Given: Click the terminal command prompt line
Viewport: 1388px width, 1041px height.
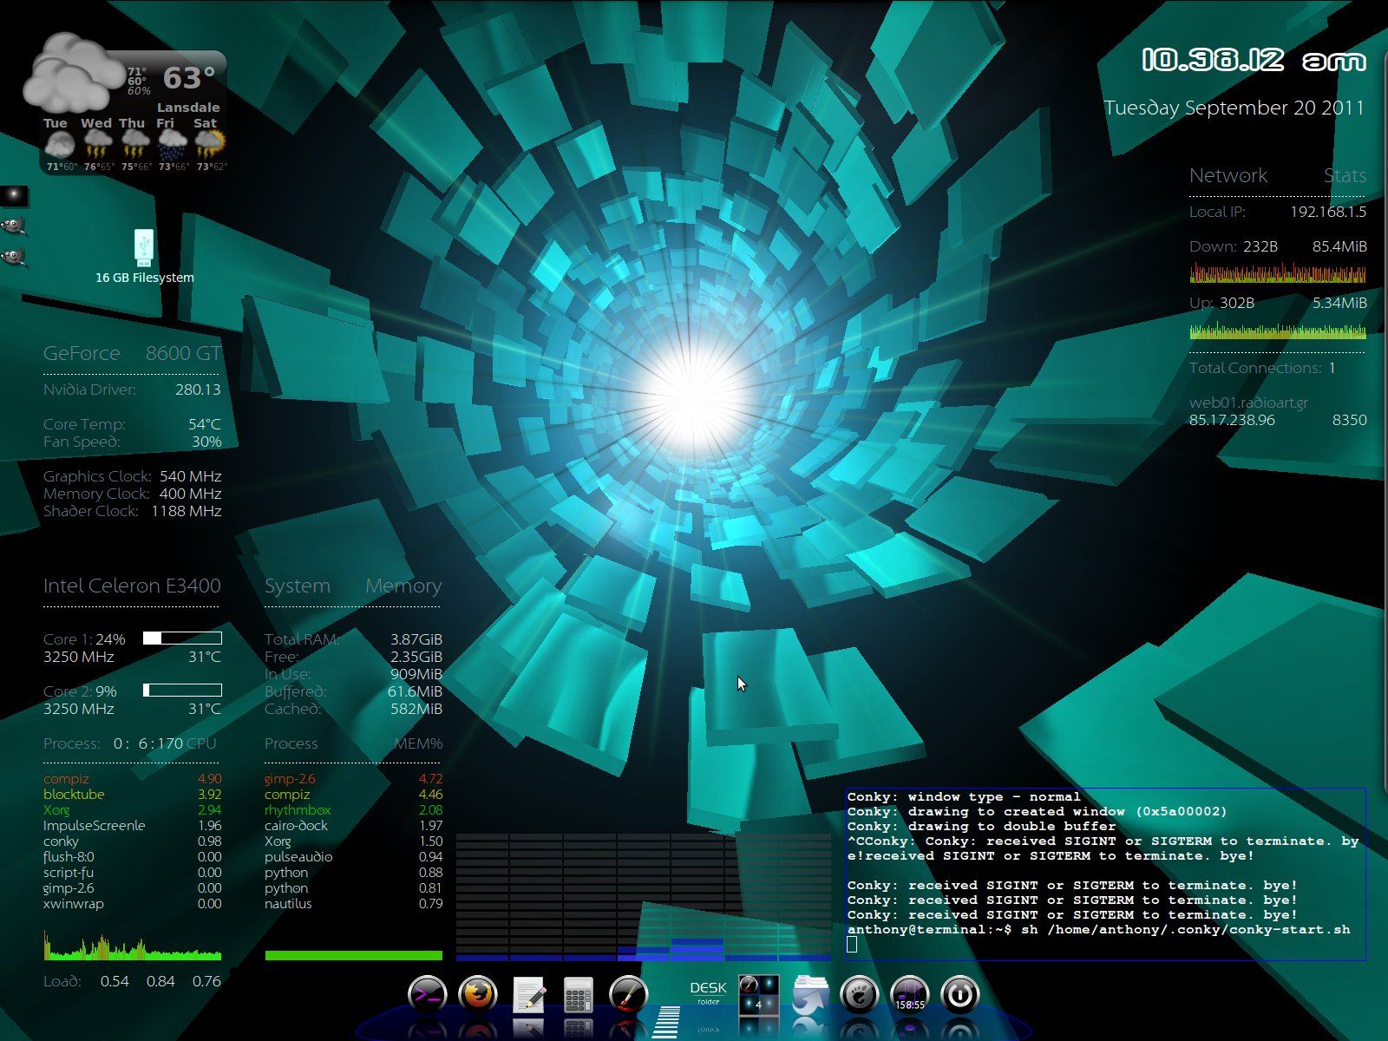Looking at the screenshot, I should 1099,929.
